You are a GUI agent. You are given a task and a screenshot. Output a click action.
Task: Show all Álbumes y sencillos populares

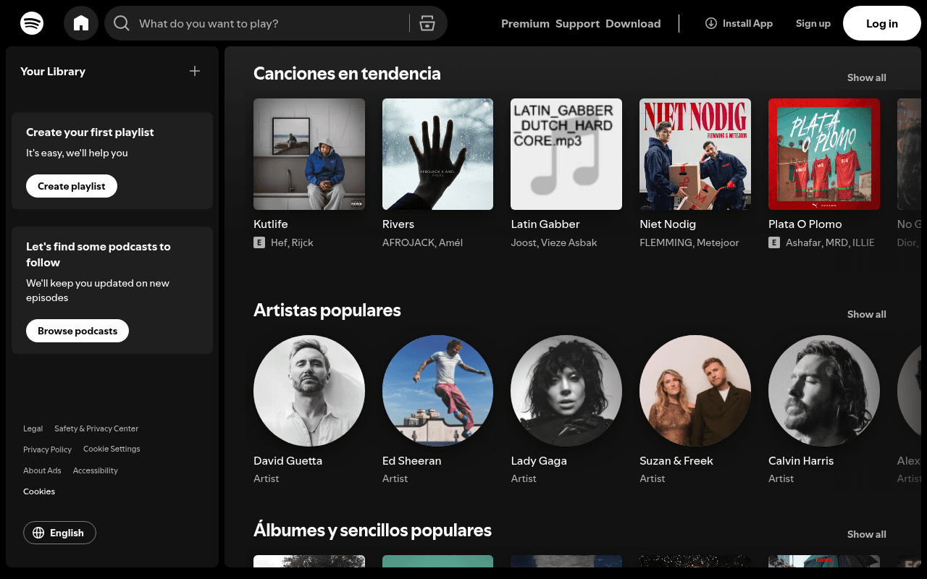pos(866,534)
